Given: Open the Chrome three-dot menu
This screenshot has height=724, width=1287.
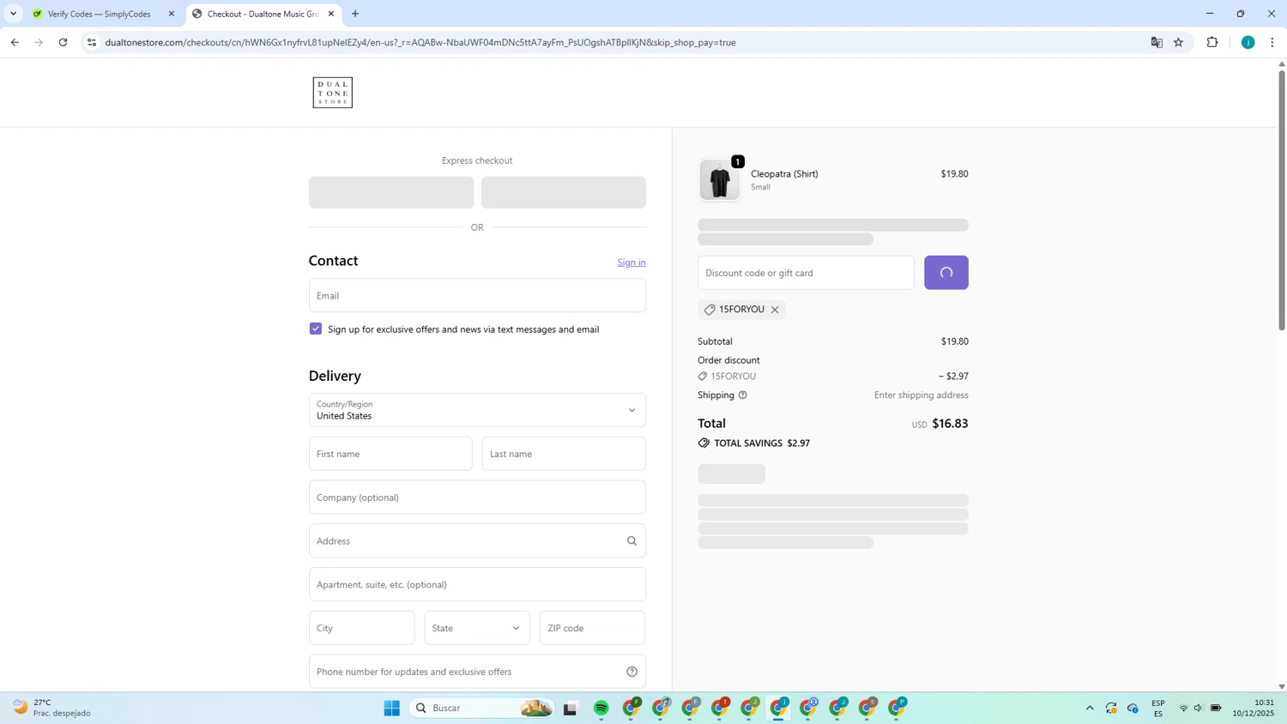Looking at the screenshot, I should tap(1272, 42).
